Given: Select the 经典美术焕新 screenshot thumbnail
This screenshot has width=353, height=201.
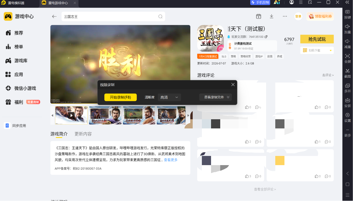Looking at the screenshot, I should [105, 115].
